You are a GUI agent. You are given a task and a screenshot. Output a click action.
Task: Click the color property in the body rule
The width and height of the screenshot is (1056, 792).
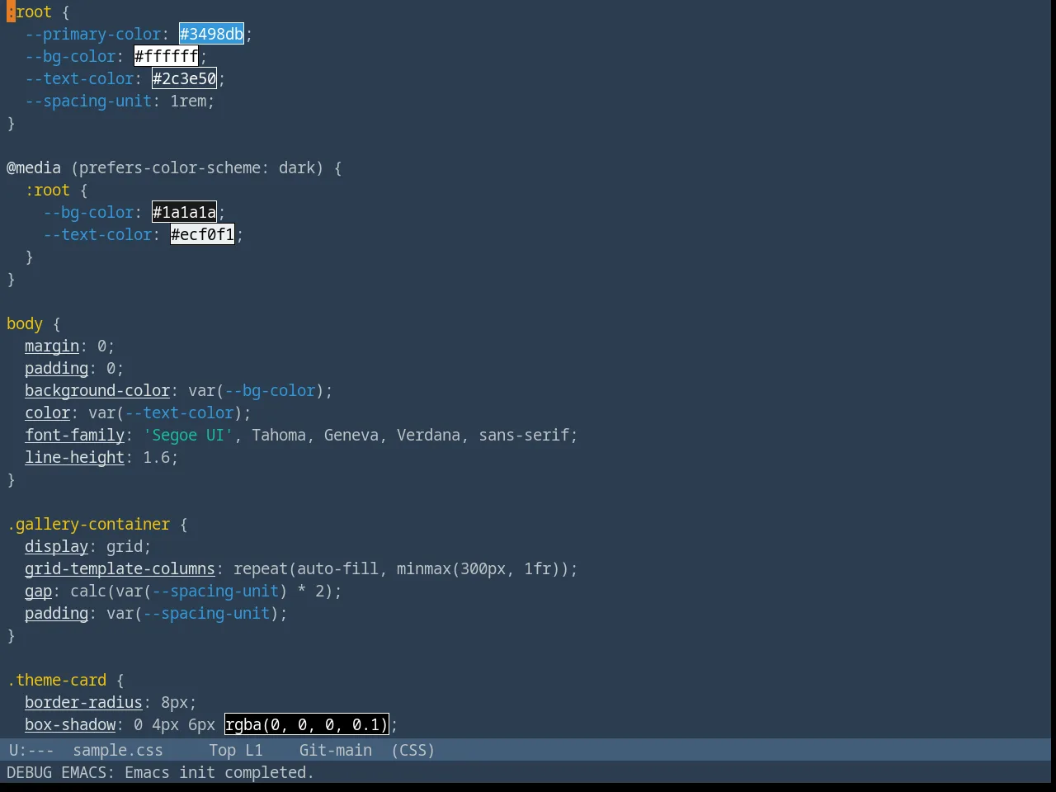pos(47,412)
